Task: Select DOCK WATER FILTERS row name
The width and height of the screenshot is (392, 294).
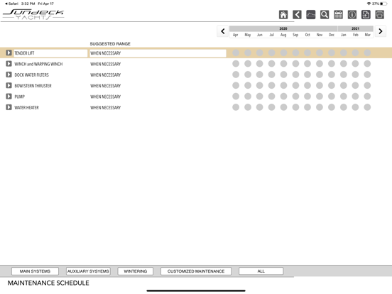Action: tap(31, 75)
